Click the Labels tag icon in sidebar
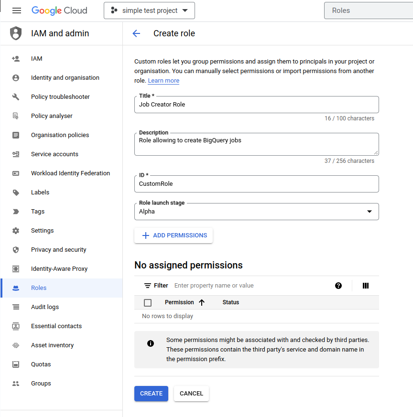The image size is (413, 417). tap(16, 192)
